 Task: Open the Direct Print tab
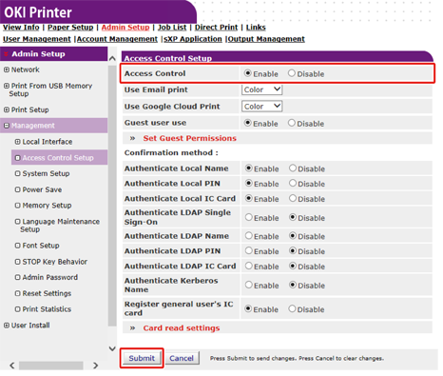(x=216, y=28)
